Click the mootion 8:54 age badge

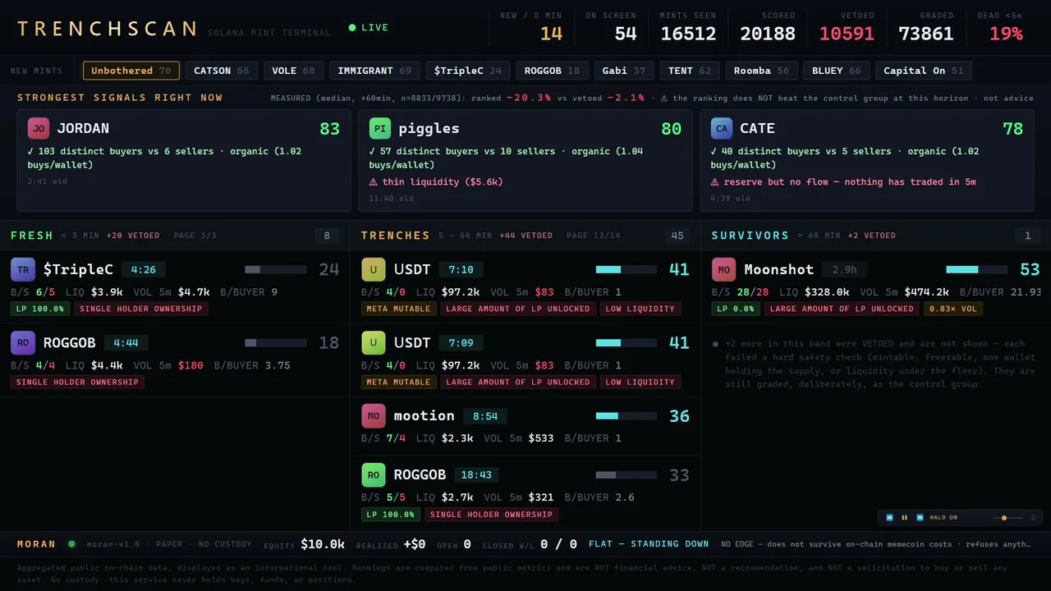point(486,416)
